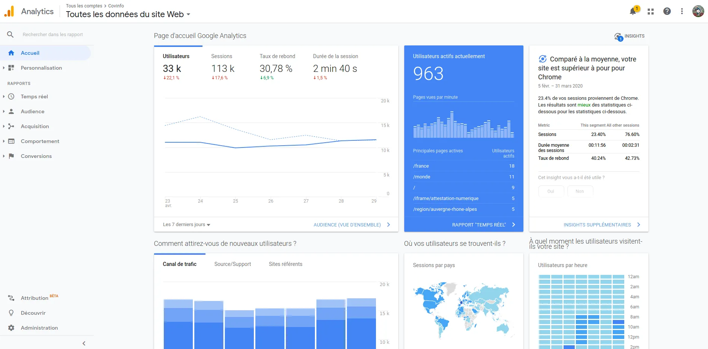Answer Non to insight feedback
The height and width of the screenshot is (349, 708).
(580, 191)
